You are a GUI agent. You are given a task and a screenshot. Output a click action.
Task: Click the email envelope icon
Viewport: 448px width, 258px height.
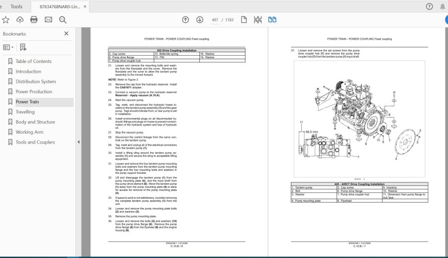pos(49,20)
